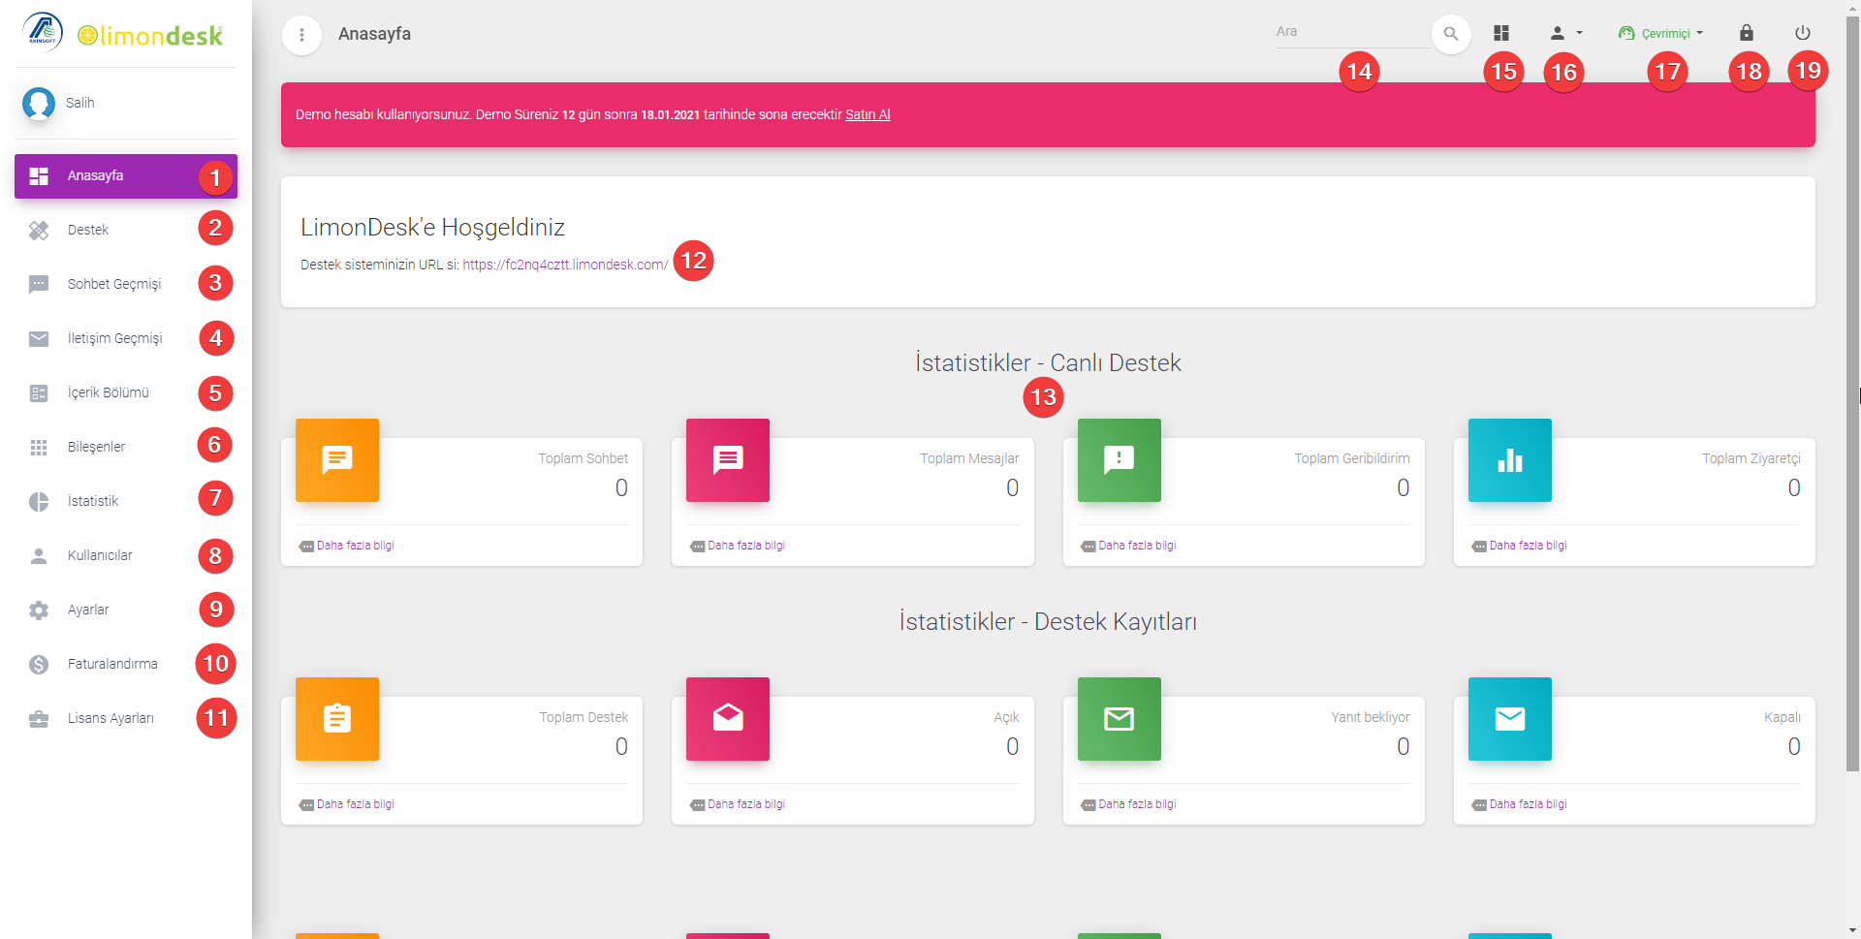Click the Faturalandırma dollar icon
Screen dimensions: 1861x939
(x=39, y=665)
